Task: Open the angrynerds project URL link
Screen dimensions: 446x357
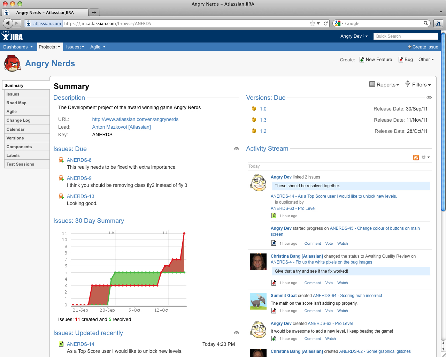Action: [x=135, y=119]
